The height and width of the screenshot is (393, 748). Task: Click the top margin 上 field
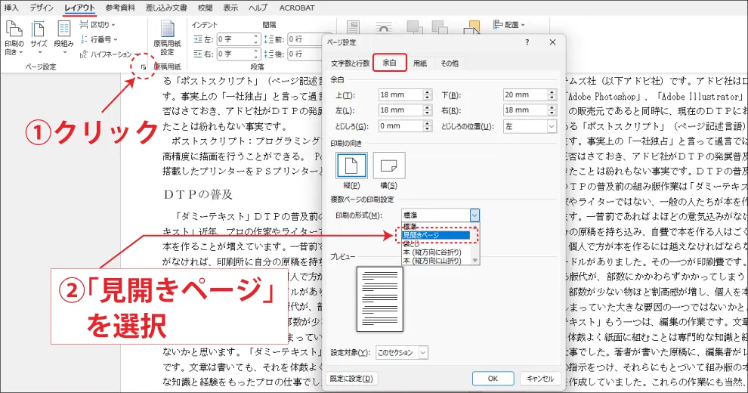(x=400, y=95)
